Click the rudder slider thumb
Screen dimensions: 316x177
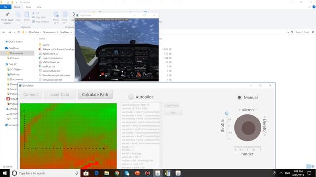tap(247, 147)
